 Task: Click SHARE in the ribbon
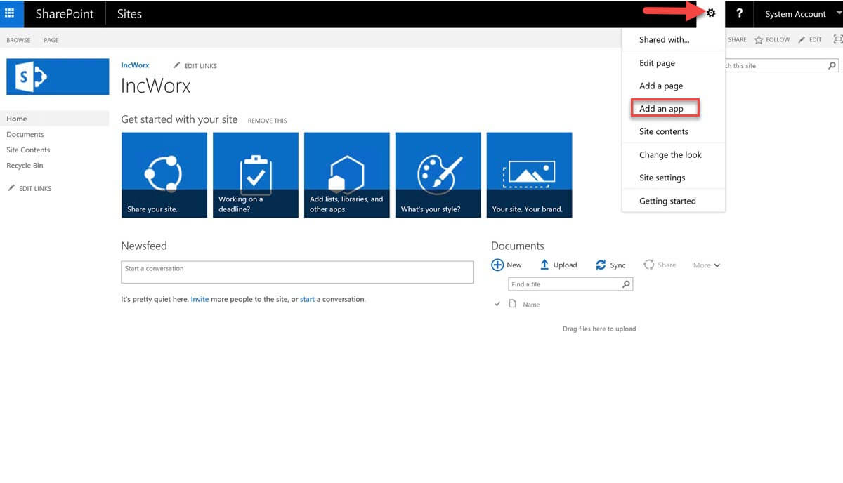tap(737, 40)
